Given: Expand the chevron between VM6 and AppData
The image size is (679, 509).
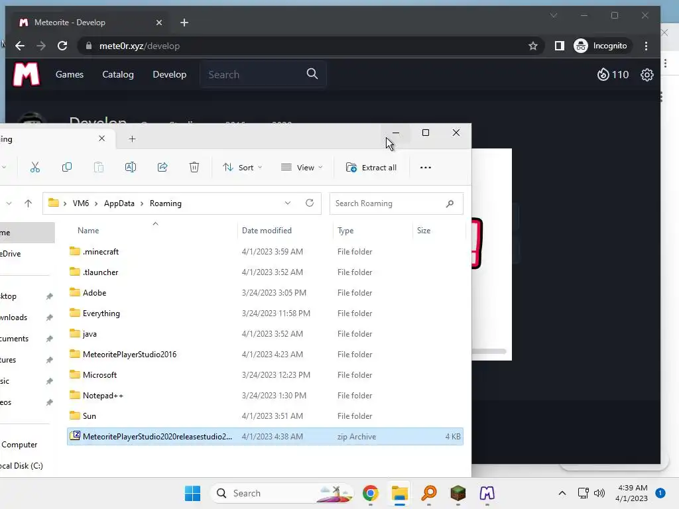Looking at the screenshot, I should [96, 203].
